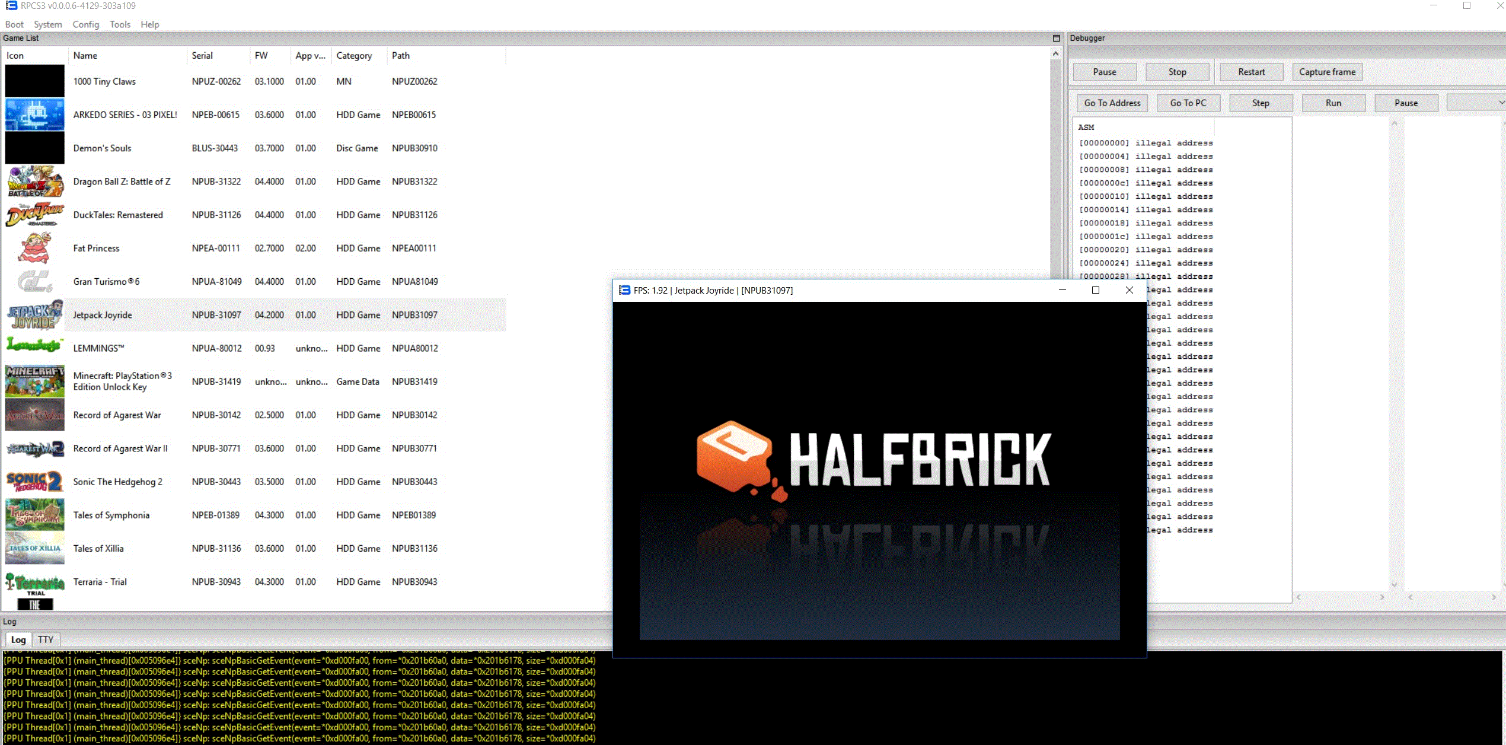Click the Jetpack Joyride game icon
This screenshot has width=1506, height=745.
(34, 315)
